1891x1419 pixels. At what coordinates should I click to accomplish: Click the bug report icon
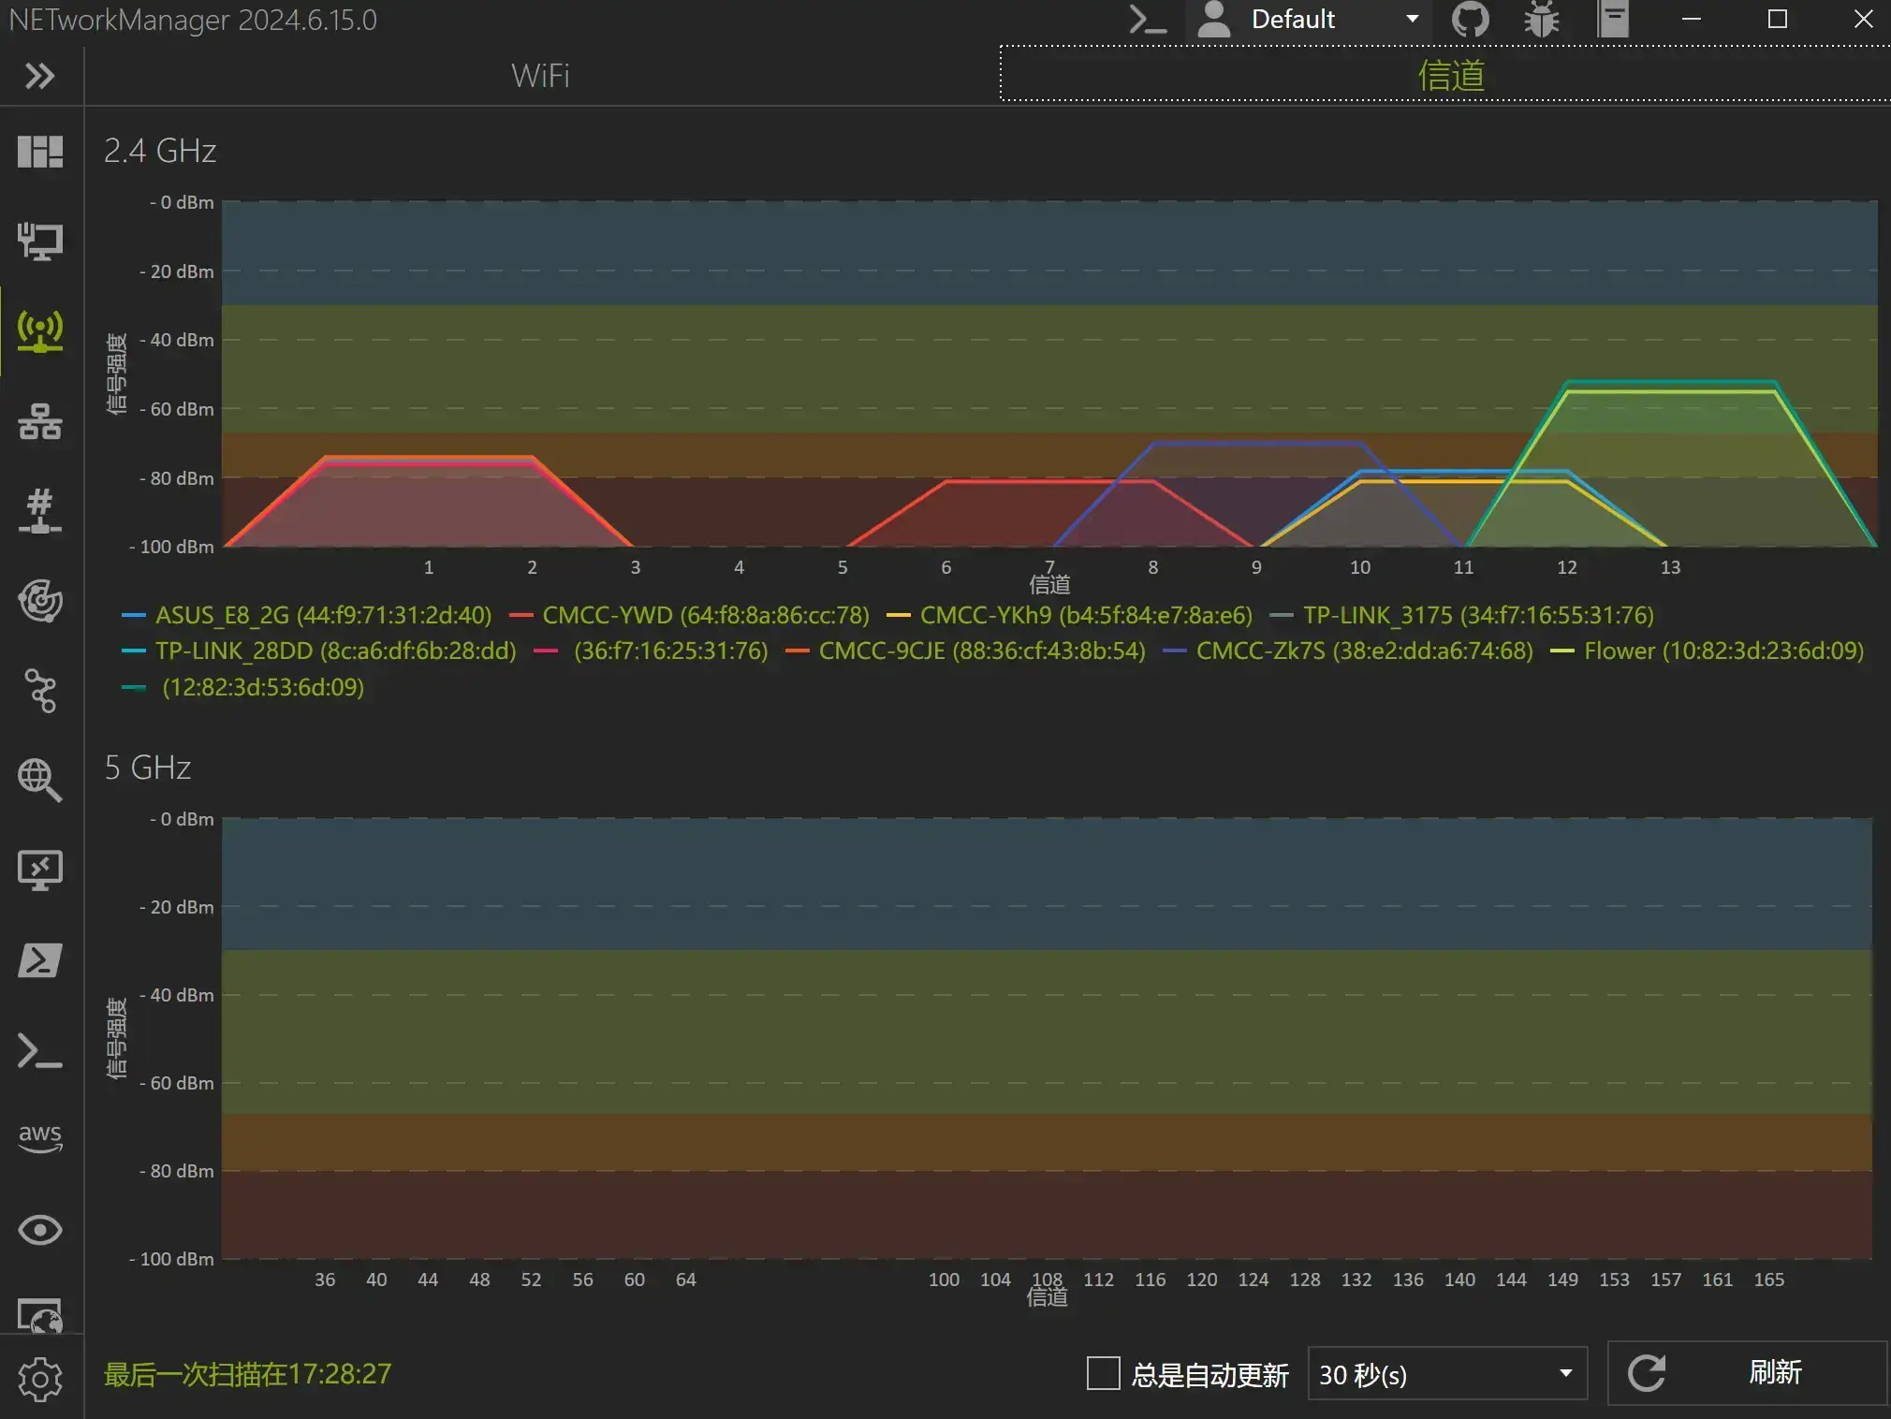tap(1541, 20)
